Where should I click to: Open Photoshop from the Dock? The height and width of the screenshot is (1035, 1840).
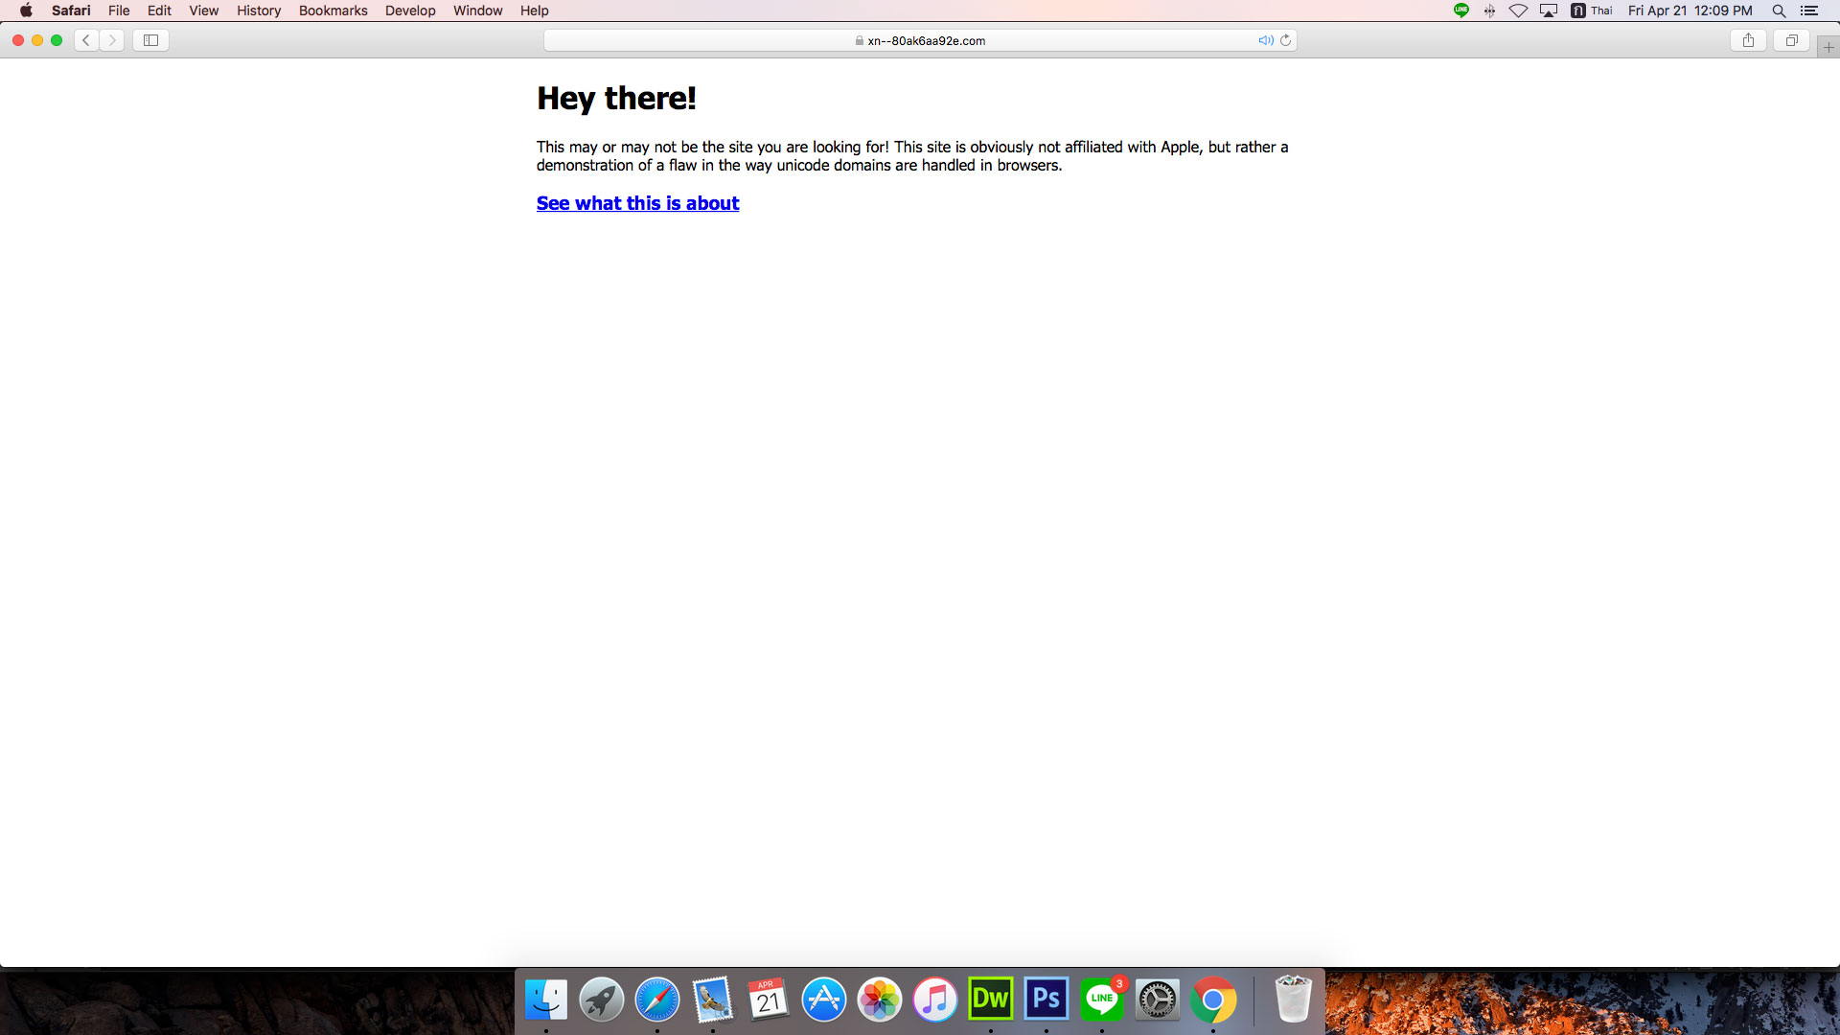pyautogui.click(x=1046, y=1000)
